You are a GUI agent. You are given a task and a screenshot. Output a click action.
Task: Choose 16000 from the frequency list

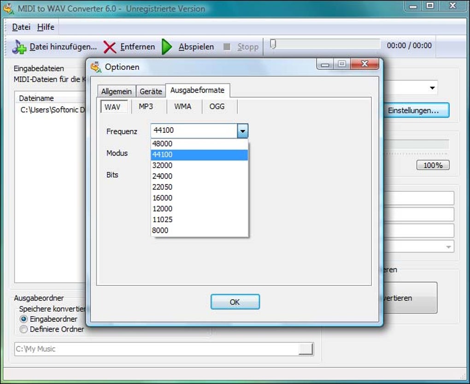click(x=200, y=198)
